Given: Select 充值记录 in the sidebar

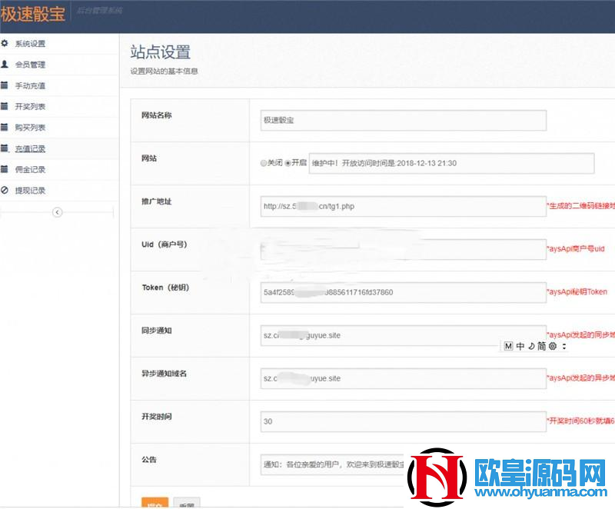Looking at the screenshot, I should tap(30, 148).
